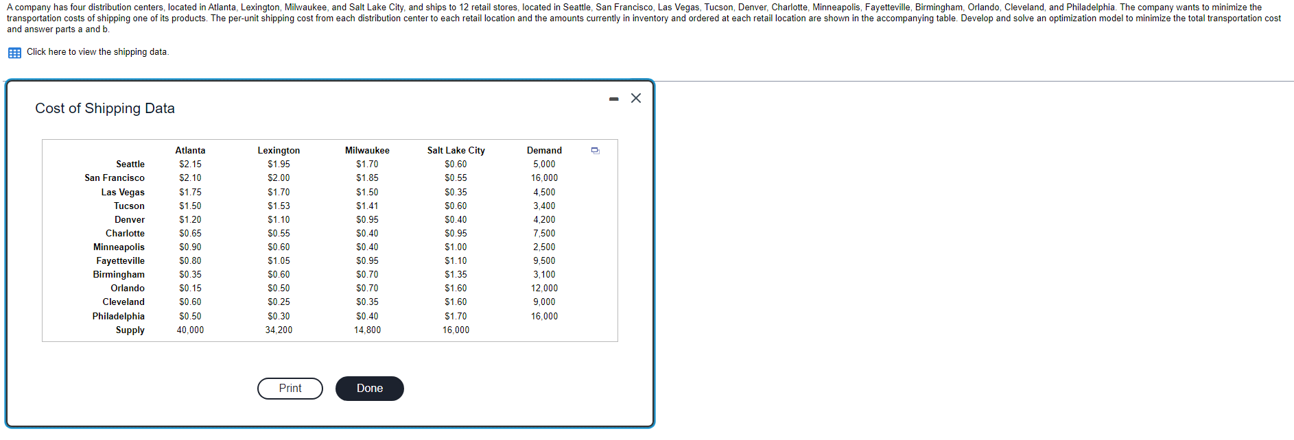Click the Charlotte row label
The height and width of the screenshot is (440, 1294).
(x=125, y=234)
